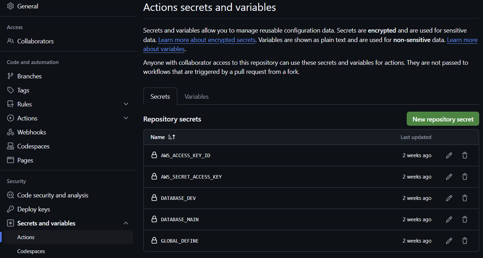
Task: Click the lock icon beside AWS_ACCESS_KEY_ID
Action: click(x=154, y=155)
